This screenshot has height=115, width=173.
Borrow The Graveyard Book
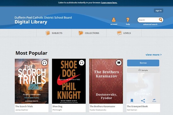point(143,63)
